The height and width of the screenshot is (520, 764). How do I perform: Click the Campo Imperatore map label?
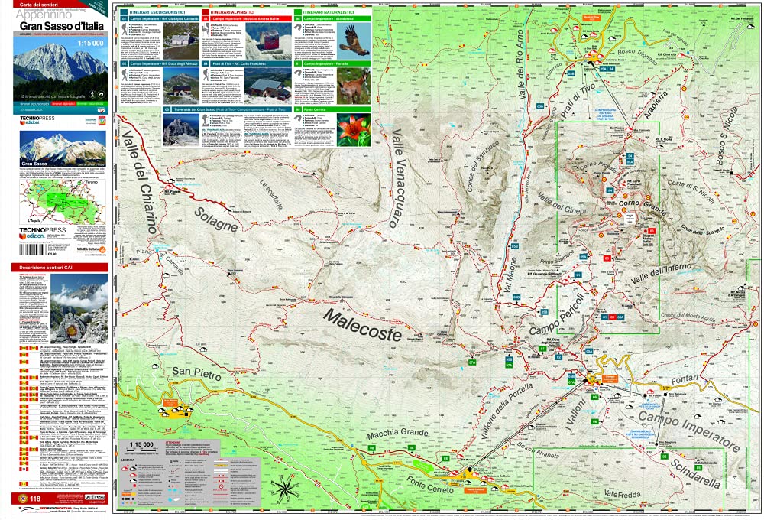pos(689,431)
